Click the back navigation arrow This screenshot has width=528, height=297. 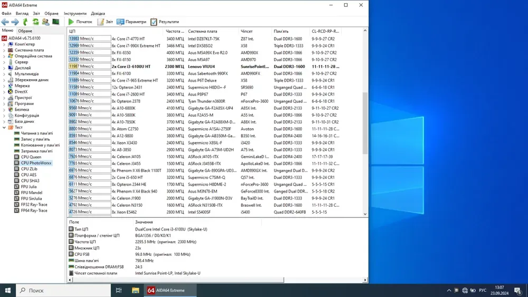click(x=5, y=22)
